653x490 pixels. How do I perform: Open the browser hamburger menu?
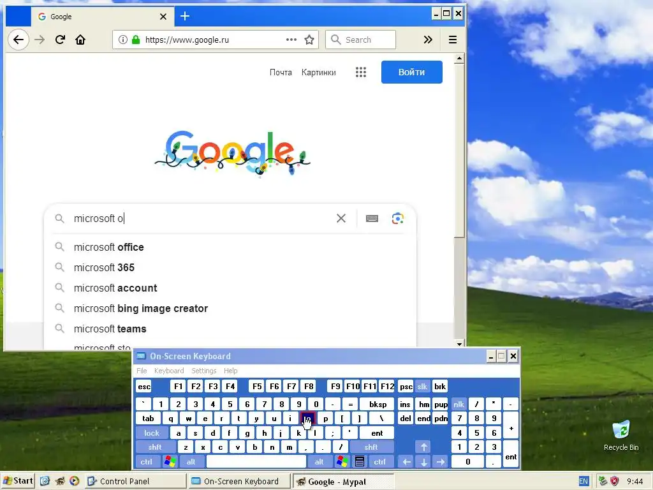pos(453,40)
